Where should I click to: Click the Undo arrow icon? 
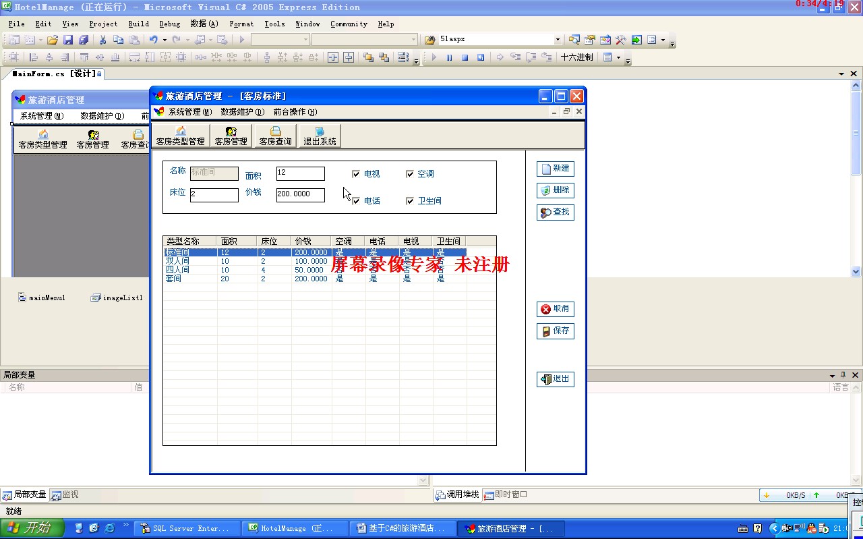(154, 40)
